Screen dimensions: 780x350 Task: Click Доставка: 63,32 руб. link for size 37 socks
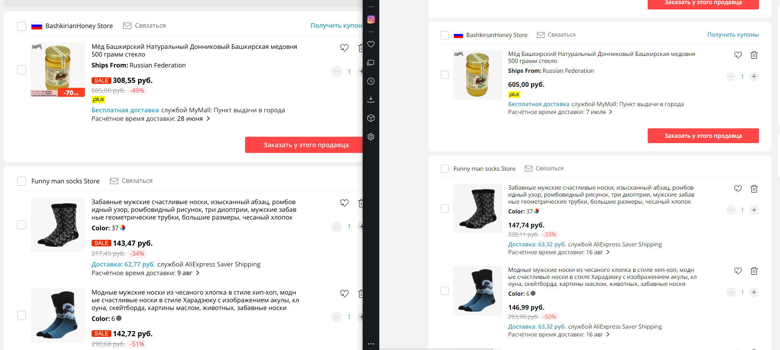click(537, 244)
